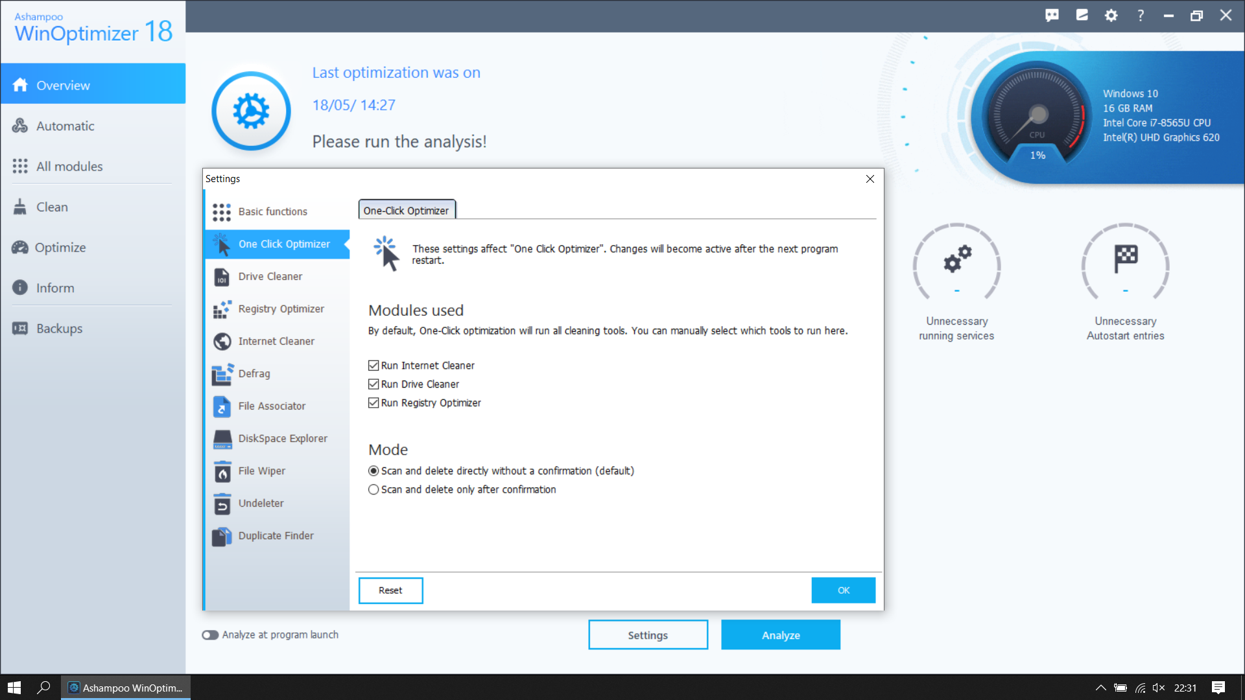Confirm settings with OK button

(843, 590)
